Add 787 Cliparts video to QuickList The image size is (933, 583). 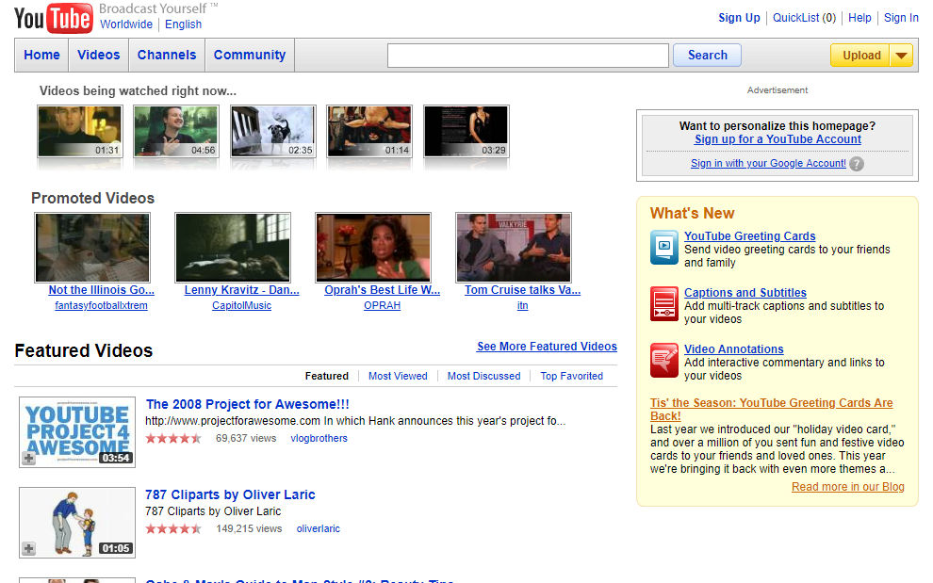click(x=28, y=548)
